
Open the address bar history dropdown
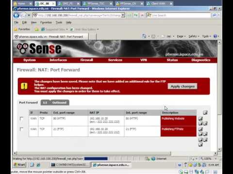(x=123, y=15)
